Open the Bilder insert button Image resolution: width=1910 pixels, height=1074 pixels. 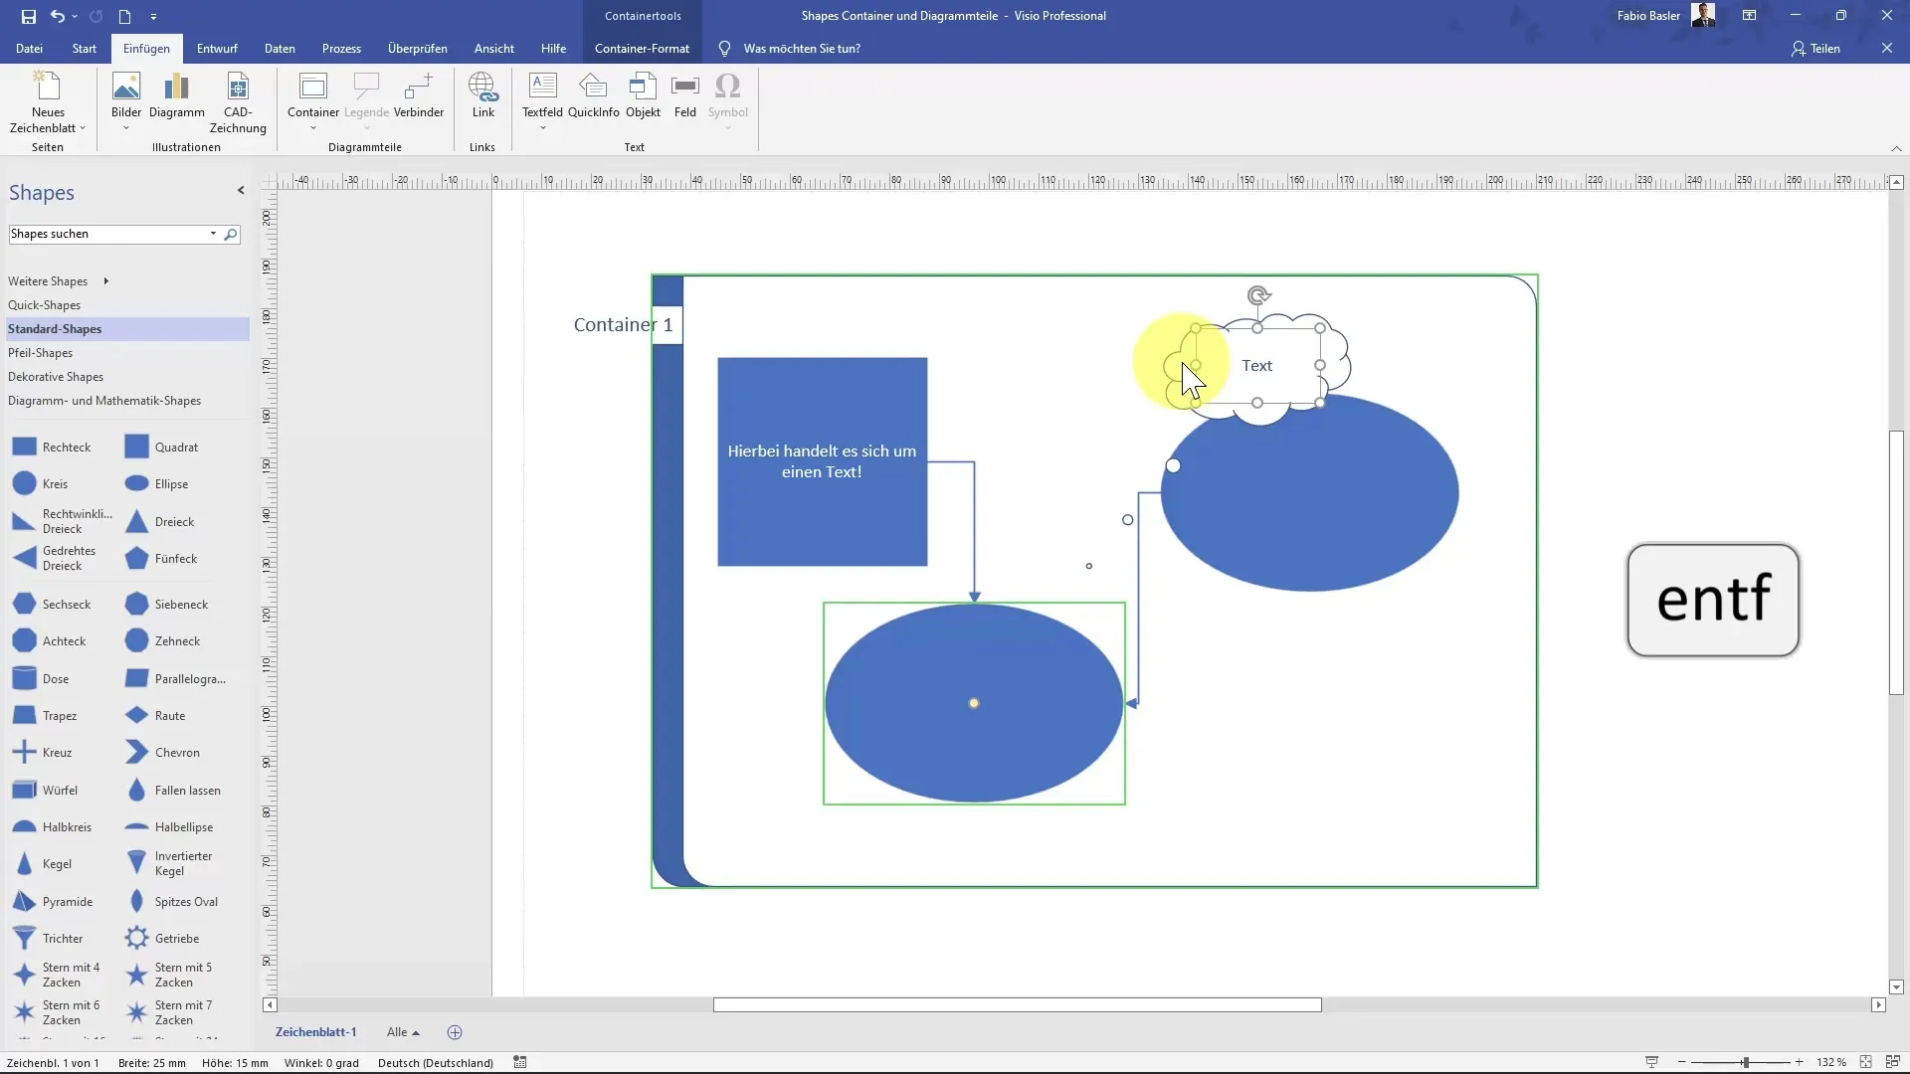[x=126, y=102]
